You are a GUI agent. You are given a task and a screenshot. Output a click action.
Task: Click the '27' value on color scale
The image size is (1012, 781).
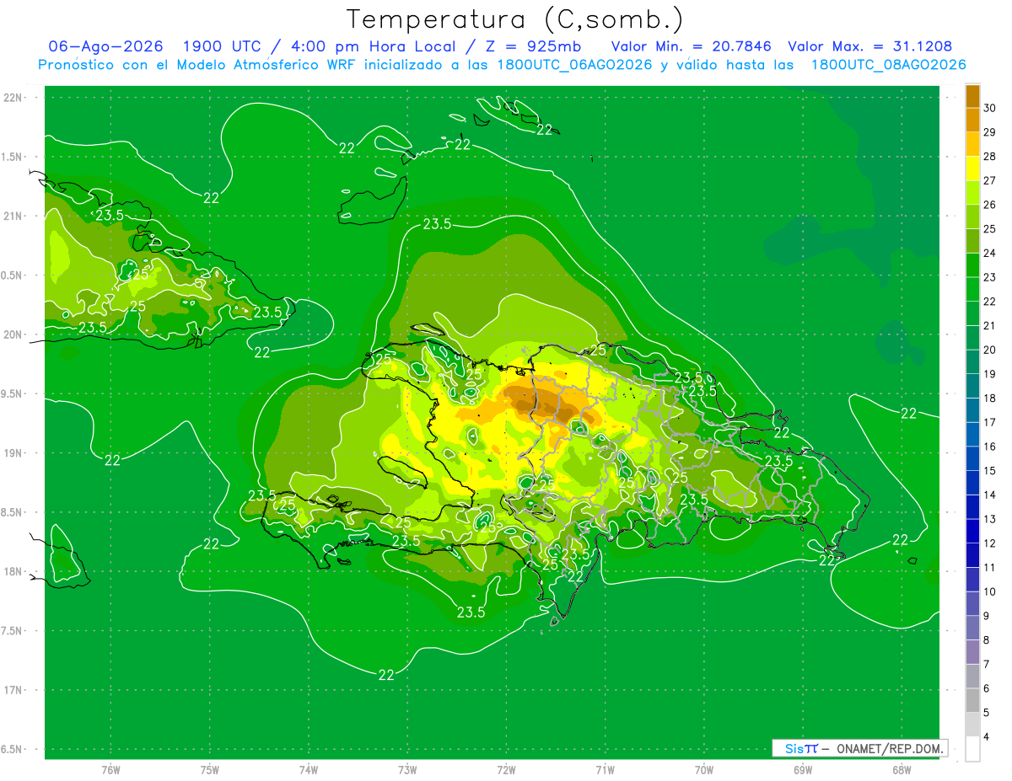click(x=990, y=180)
